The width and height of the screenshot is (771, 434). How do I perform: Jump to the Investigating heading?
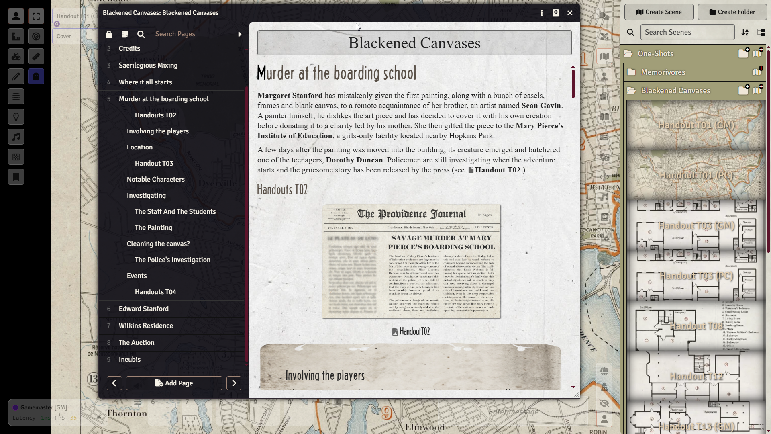pyautogui.click(x=146, y=195)
